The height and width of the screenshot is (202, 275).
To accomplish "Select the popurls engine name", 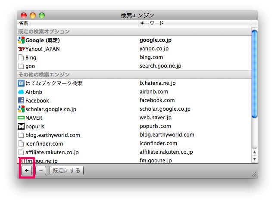I will pos(35,127).
